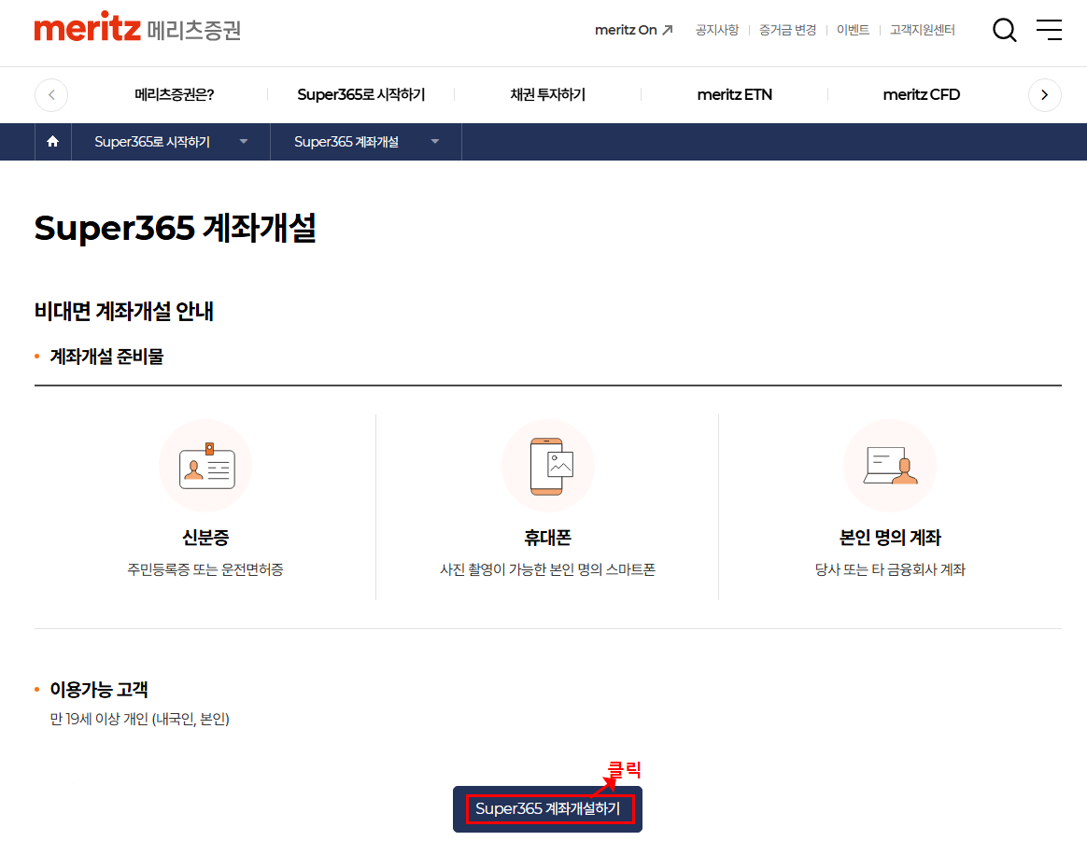Image resolution: width=1087 pixels, height=841 pixels.
Task: Click the ID card 신분증 icon
Action: pos(205,466)
